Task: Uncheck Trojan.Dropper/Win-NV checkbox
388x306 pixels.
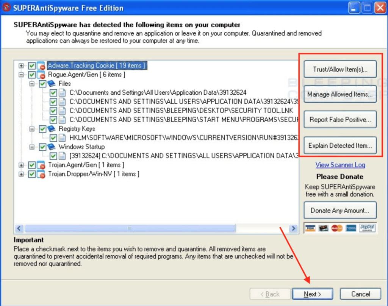Action: pos(32,174)
